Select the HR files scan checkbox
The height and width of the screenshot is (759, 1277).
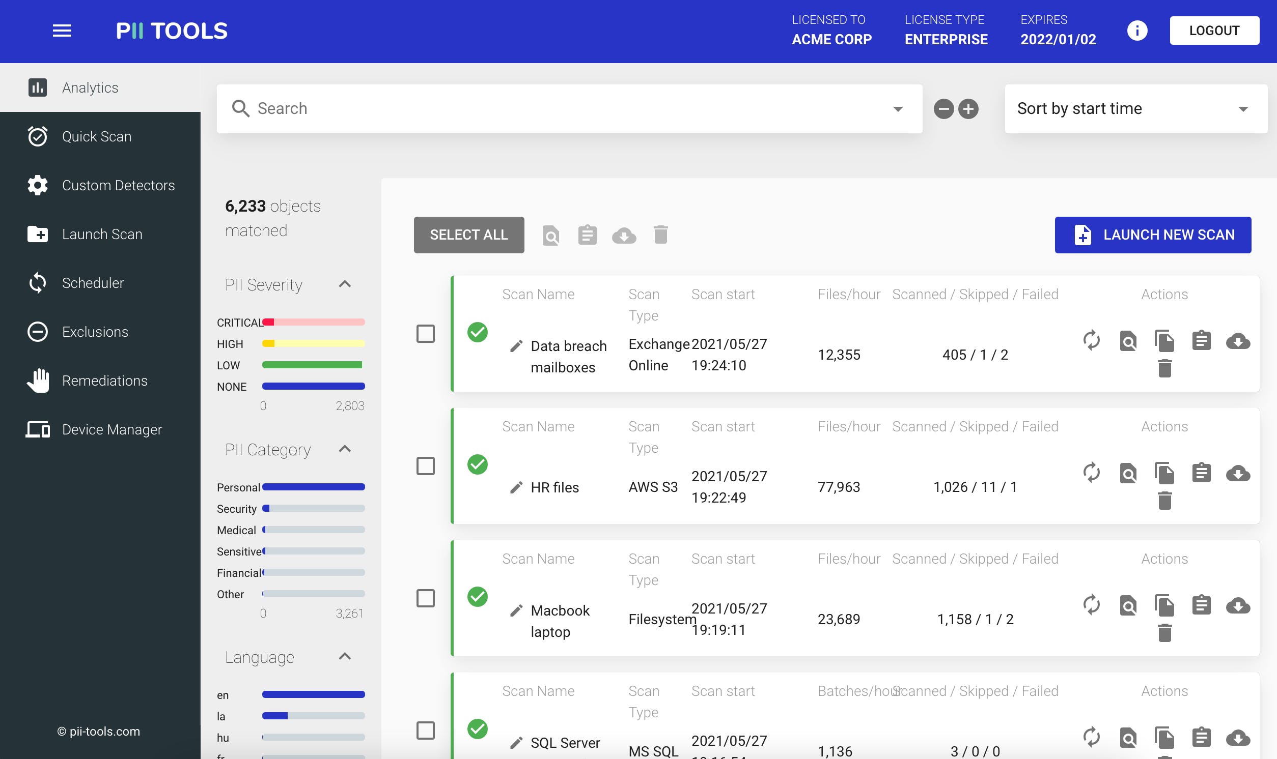click(425, 466)
